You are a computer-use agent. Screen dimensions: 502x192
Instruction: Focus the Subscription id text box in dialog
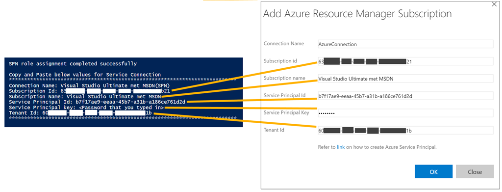[404, 61]
